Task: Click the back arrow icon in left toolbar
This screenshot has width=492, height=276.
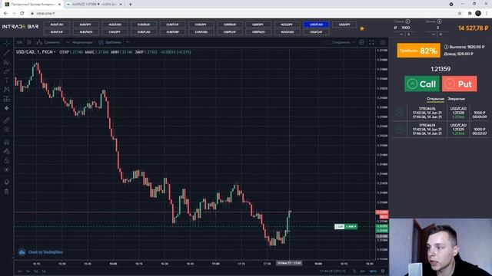Action: tap(7, 108)
